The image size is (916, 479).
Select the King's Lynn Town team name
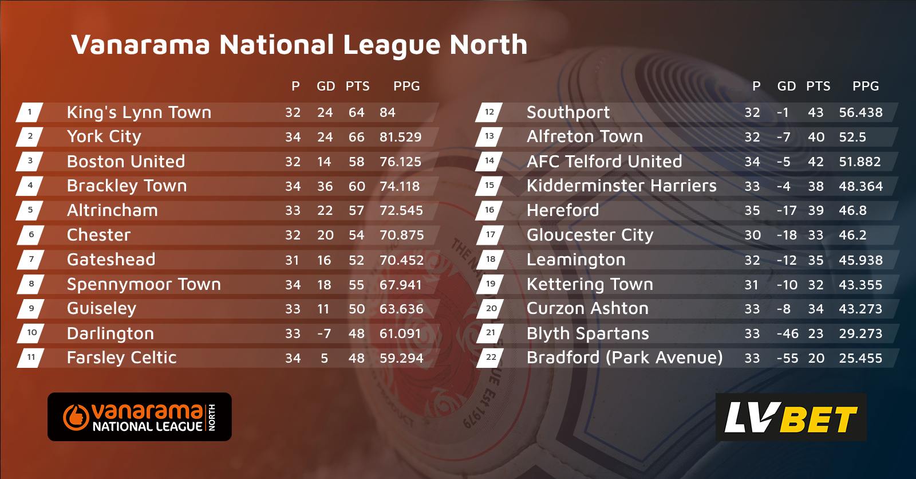click(x=139, y=112)
